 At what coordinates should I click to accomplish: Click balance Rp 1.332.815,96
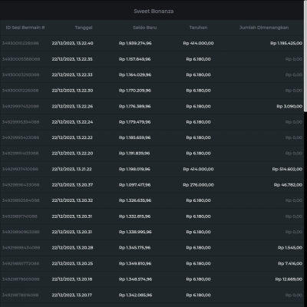(135, 216)
